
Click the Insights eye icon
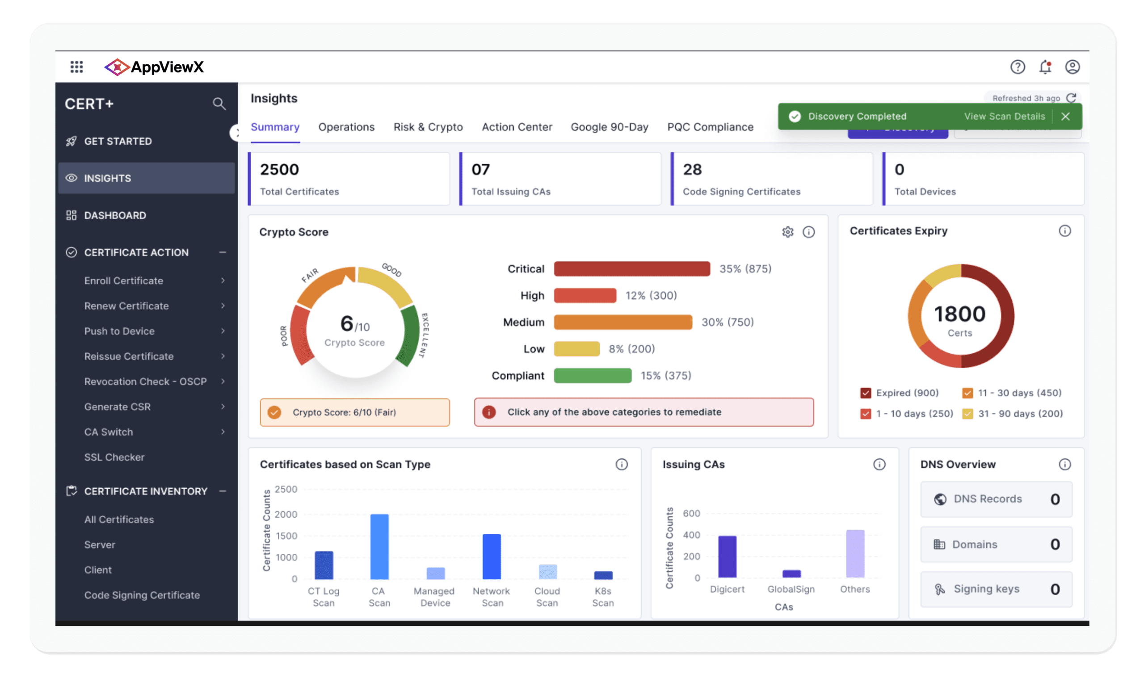[x=71, y=178]
